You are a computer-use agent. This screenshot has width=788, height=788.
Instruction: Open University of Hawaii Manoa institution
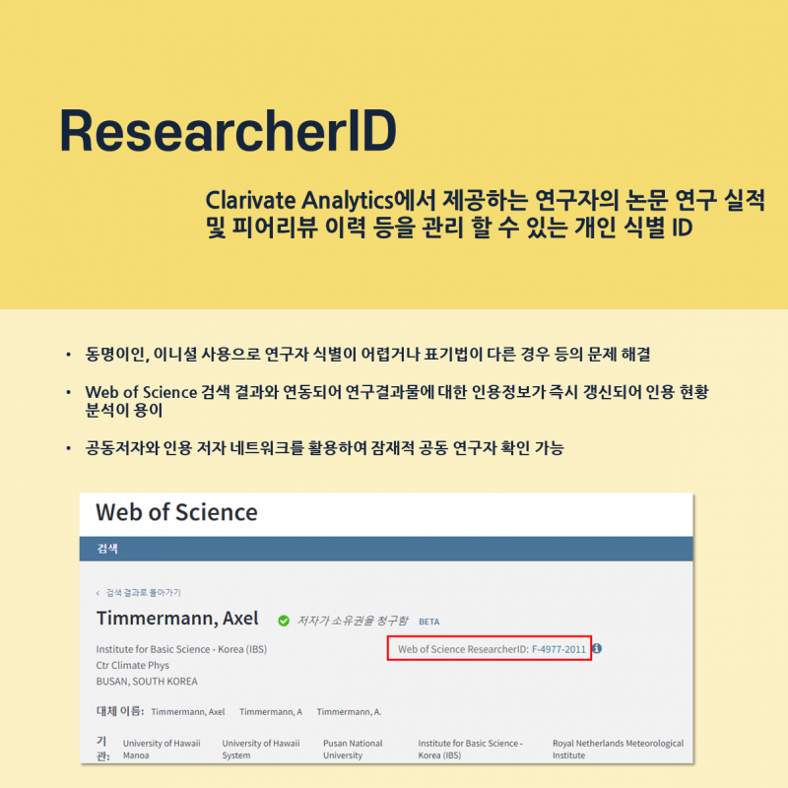pos(162,749)
